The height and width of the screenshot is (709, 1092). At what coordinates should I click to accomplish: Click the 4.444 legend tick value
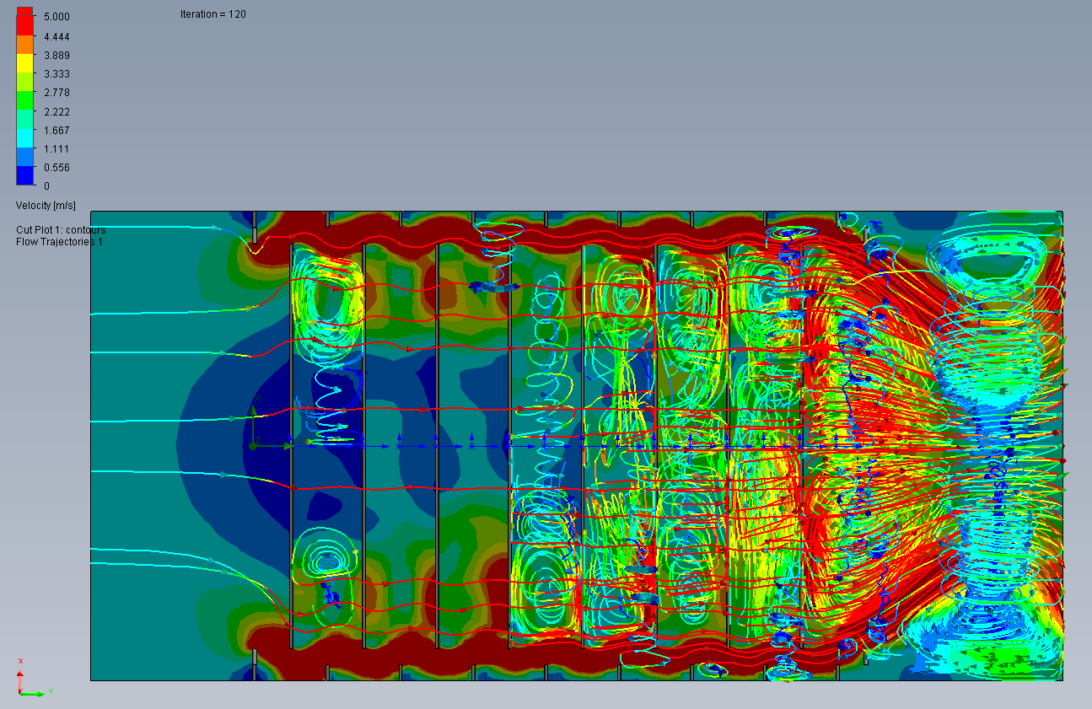tap(56, 36)
